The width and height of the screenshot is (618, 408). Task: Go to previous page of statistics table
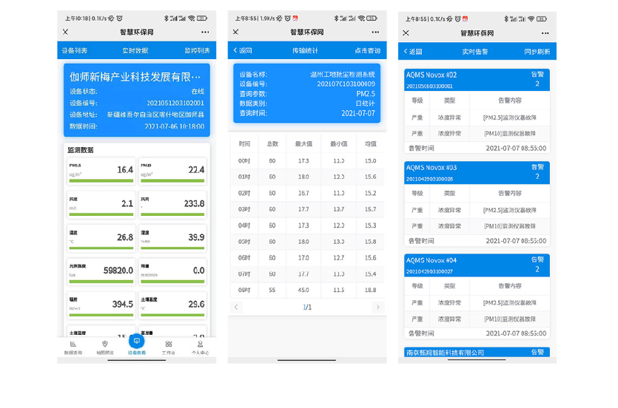coord(236,307)
